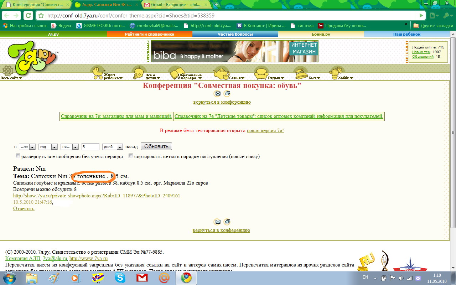Enable развернуть все сообщения без учета периода
This screenshot has width=456, height=285.
[18, 156]
